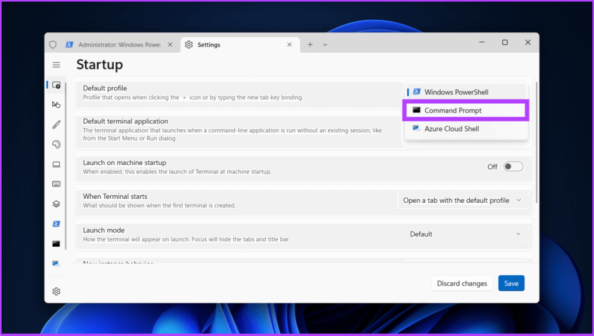This screenshot has height=336, width=594.
Task: Toggle Launch on machine startup switch
Action: [513, 167]
